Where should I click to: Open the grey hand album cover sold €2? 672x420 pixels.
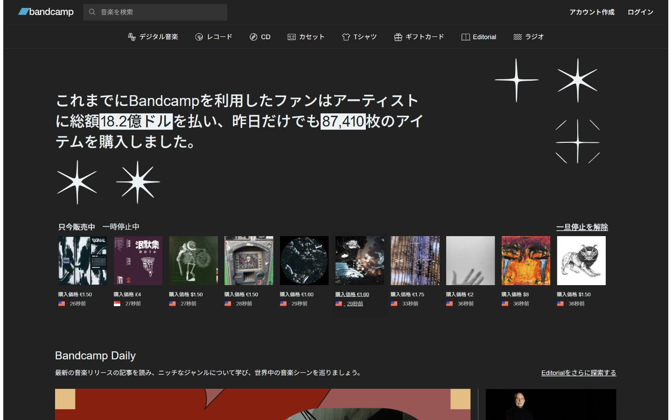point(470,260)
